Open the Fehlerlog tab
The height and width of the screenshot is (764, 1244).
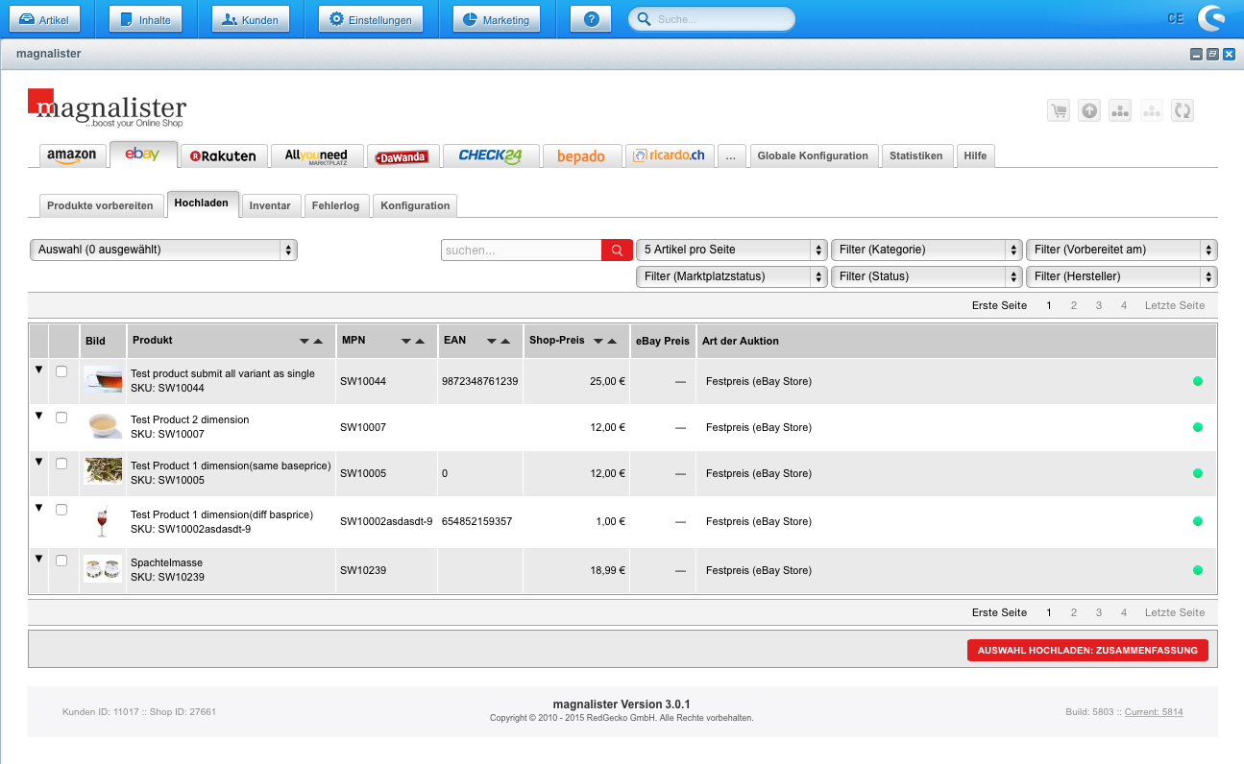coord(336,205)
